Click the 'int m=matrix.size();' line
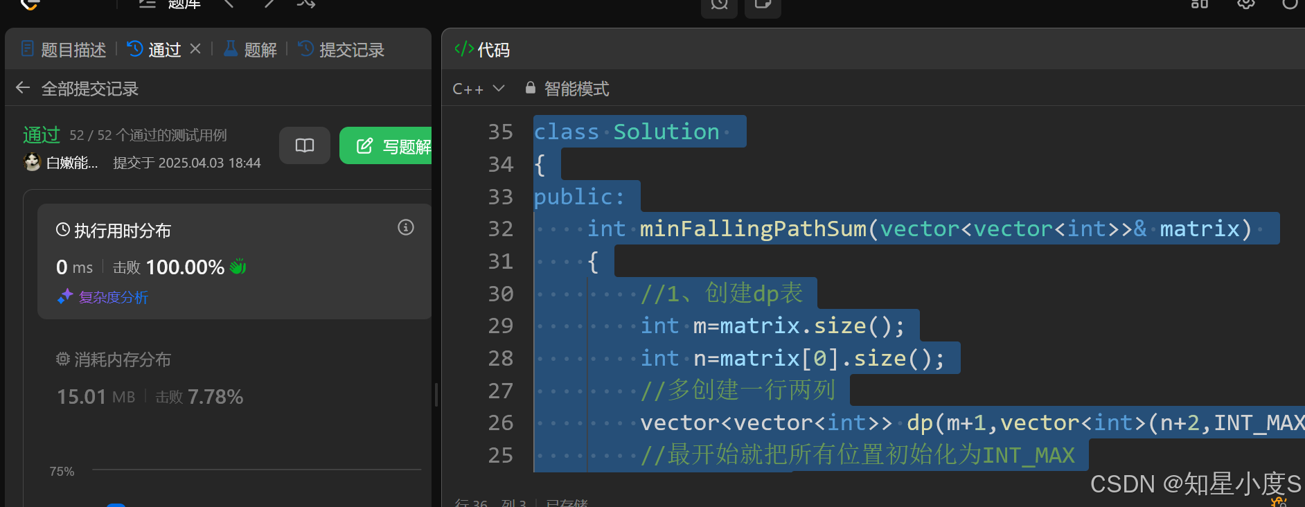Screen dimensions: 1305x507 [x=772, y=326]
